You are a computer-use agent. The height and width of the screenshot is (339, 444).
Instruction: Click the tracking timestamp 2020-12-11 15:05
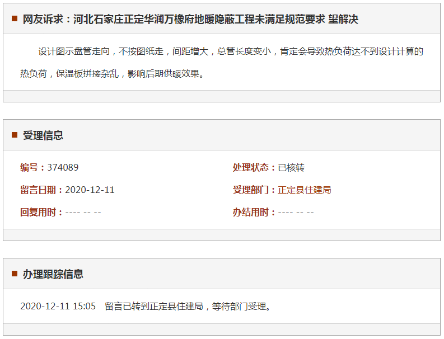[x=58, y=306]
